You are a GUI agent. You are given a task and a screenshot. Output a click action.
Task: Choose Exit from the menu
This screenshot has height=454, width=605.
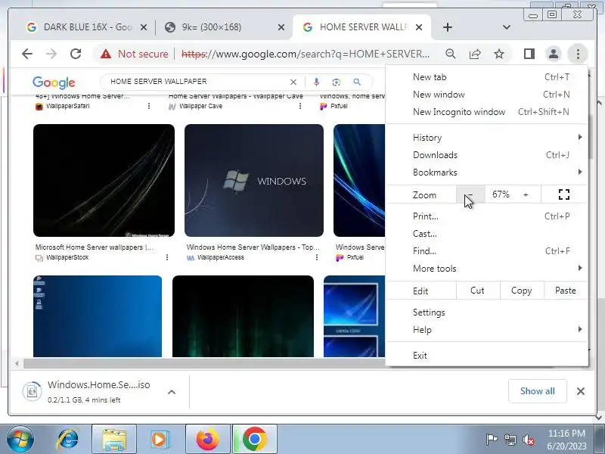pyautogui.click(x=487, y=355)
